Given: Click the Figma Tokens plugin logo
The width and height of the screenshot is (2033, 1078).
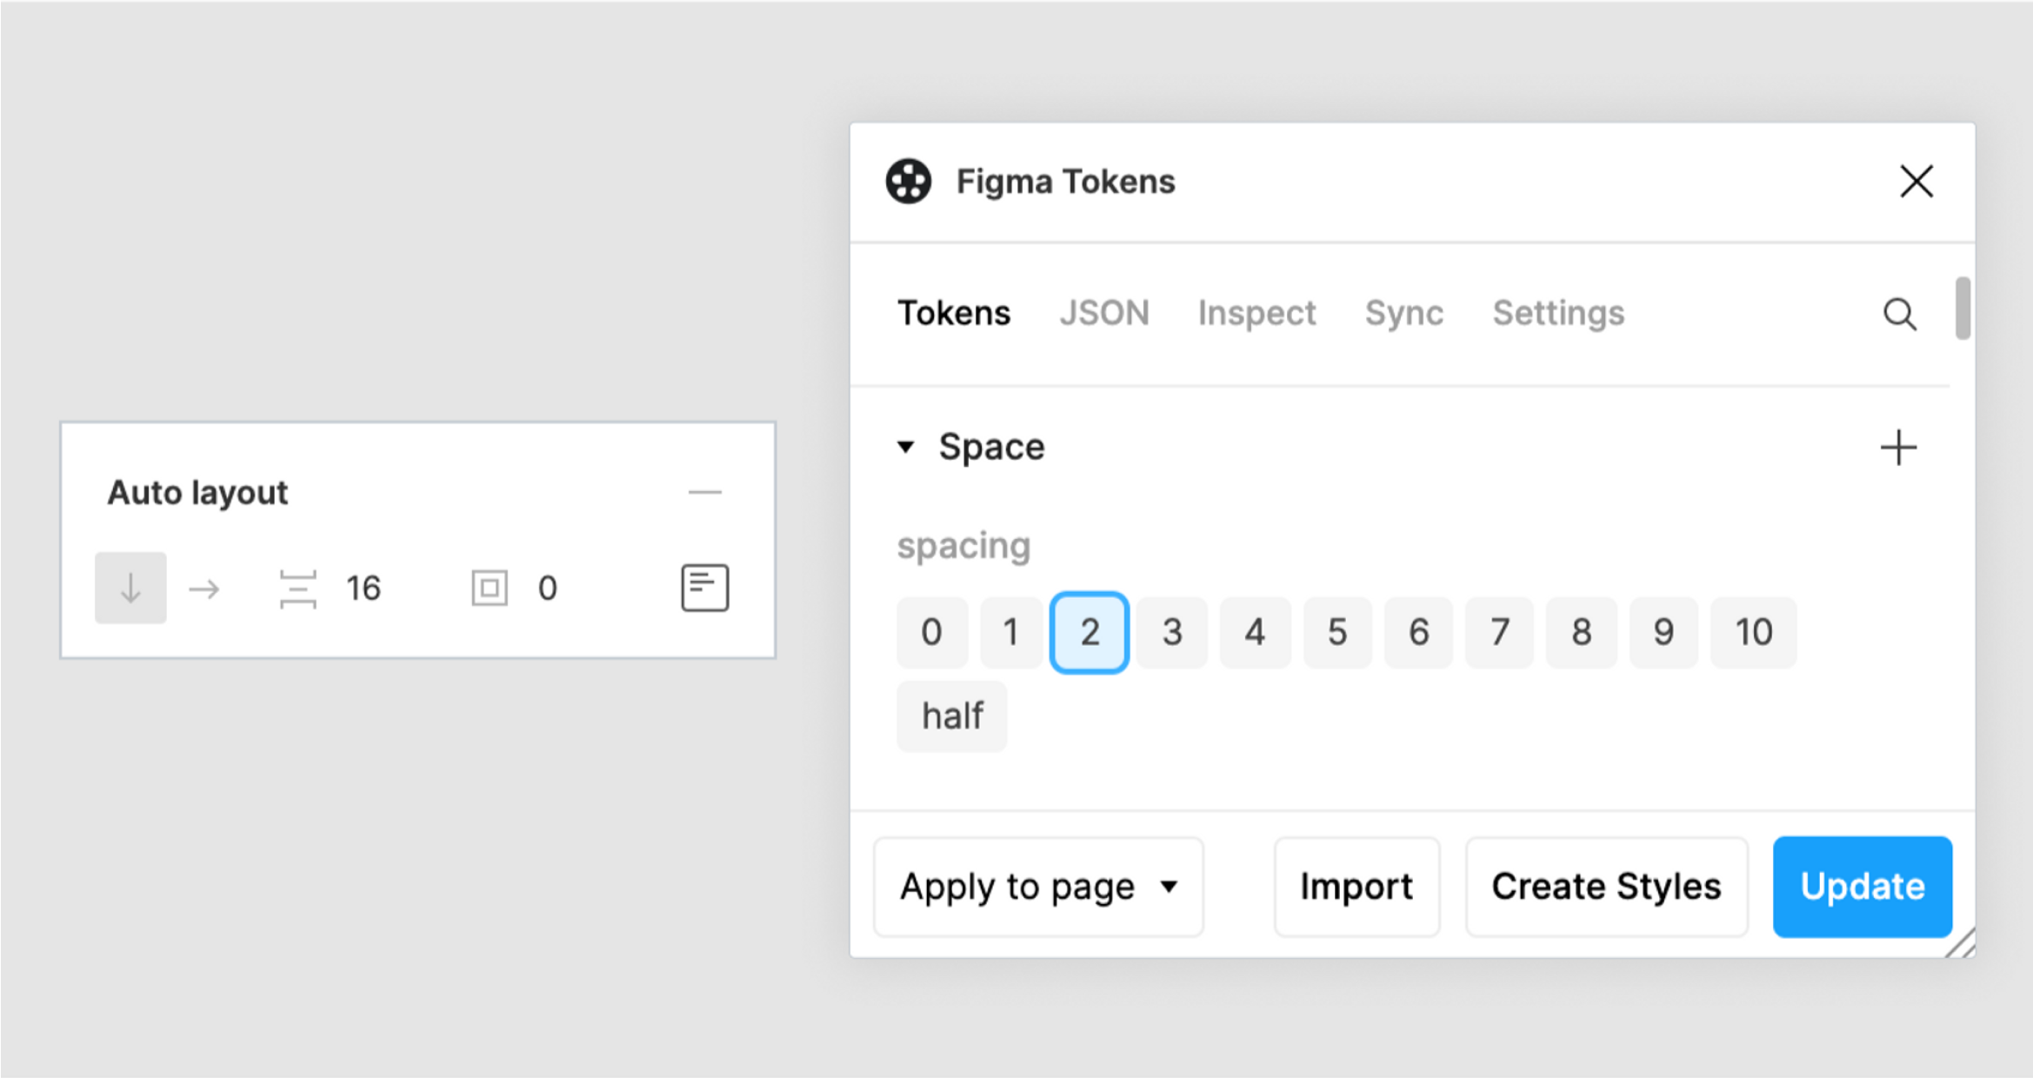Looking at the screenshot, I should tap(908, 182).
